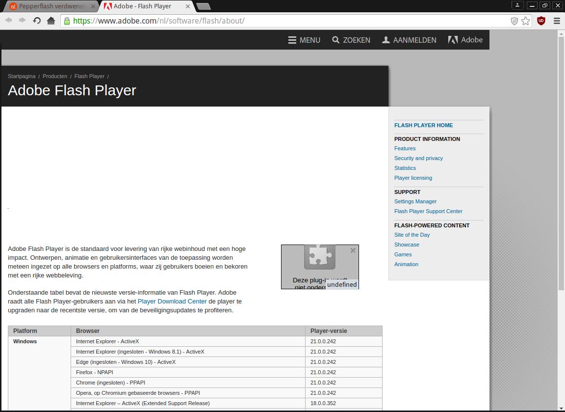The height and width of the screenshot is (412, 565).
Task: Open Settings Manager link
Action: pyautogui.click(x=415, y=201)
